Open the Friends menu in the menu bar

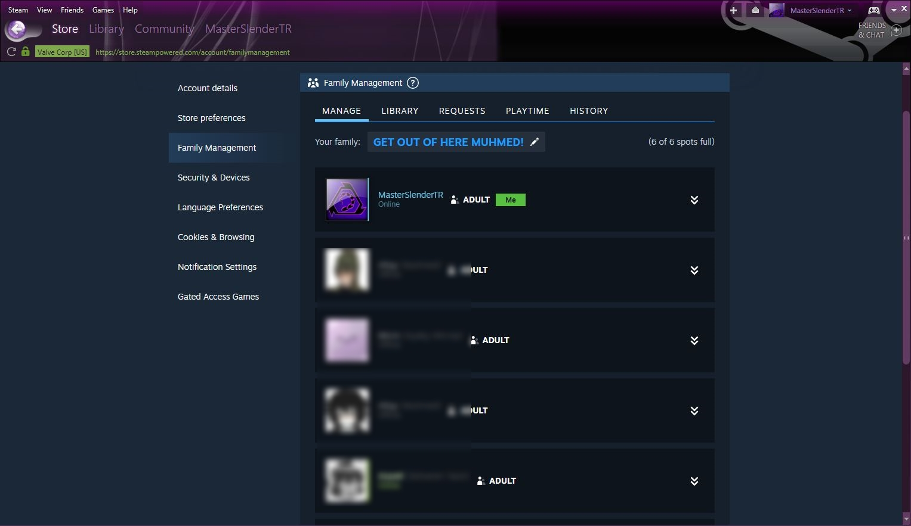[72, 10]
